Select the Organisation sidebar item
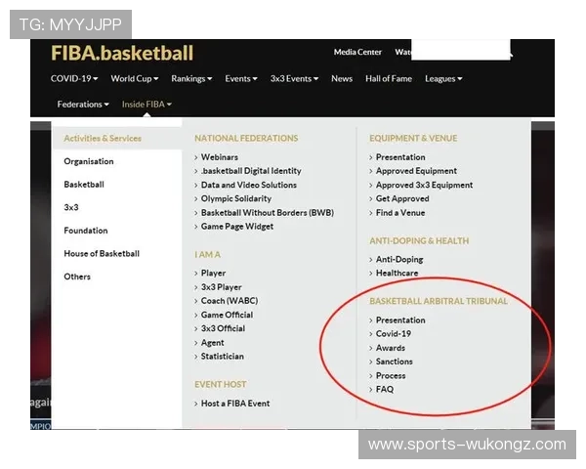Image resolution: width=586 pixels, height=469 pixels. point(89,161)
